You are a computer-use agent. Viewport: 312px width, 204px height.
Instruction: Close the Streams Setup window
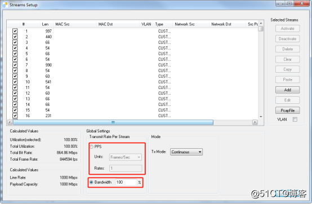(302, 3)
